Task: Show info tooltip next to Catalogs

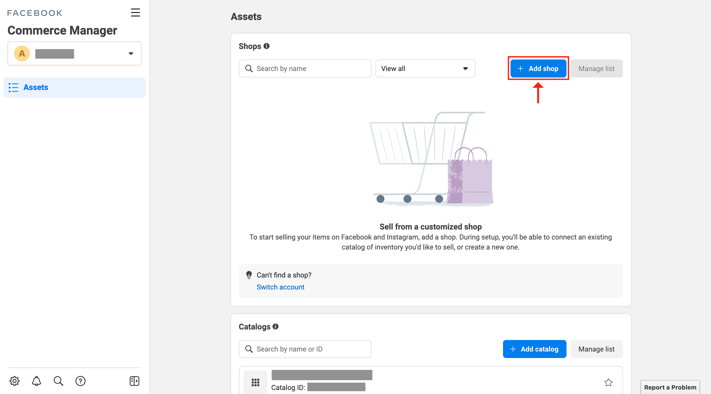Action: click(275, 326)
